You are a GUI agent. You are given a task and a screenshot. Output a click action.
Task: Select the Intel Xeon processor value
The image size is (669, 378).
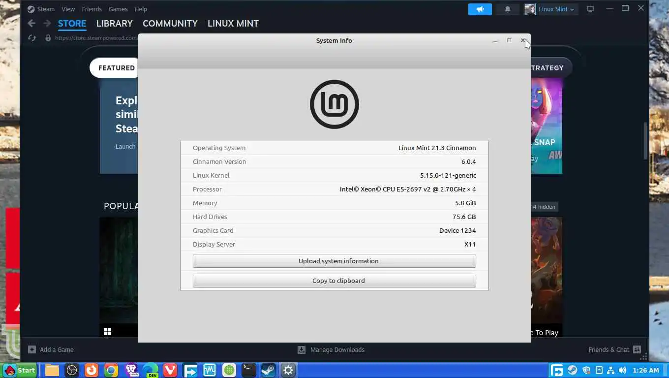tap(408, 189)
